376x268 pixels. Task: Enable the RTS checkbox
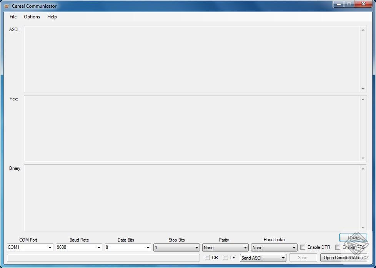[338, 247]
